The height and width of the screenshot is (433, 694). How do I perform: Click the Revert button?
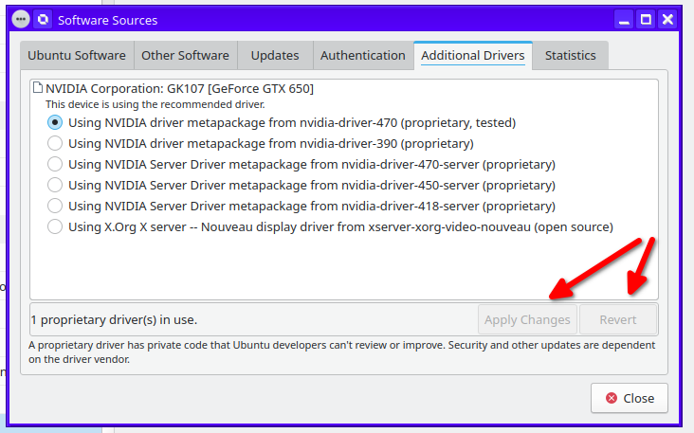[x=617, y=319]
